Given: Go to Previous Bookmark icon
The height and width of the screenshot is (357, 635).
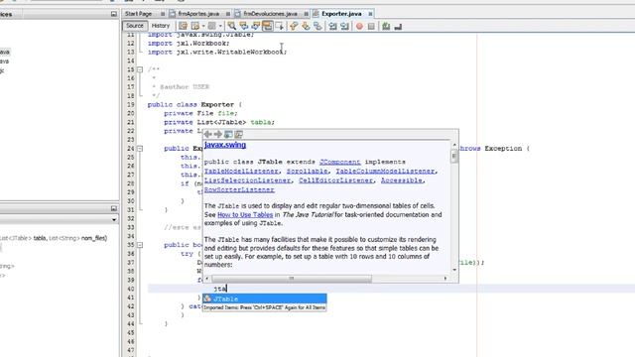Looking at the screenshot, I should point(294,27).
